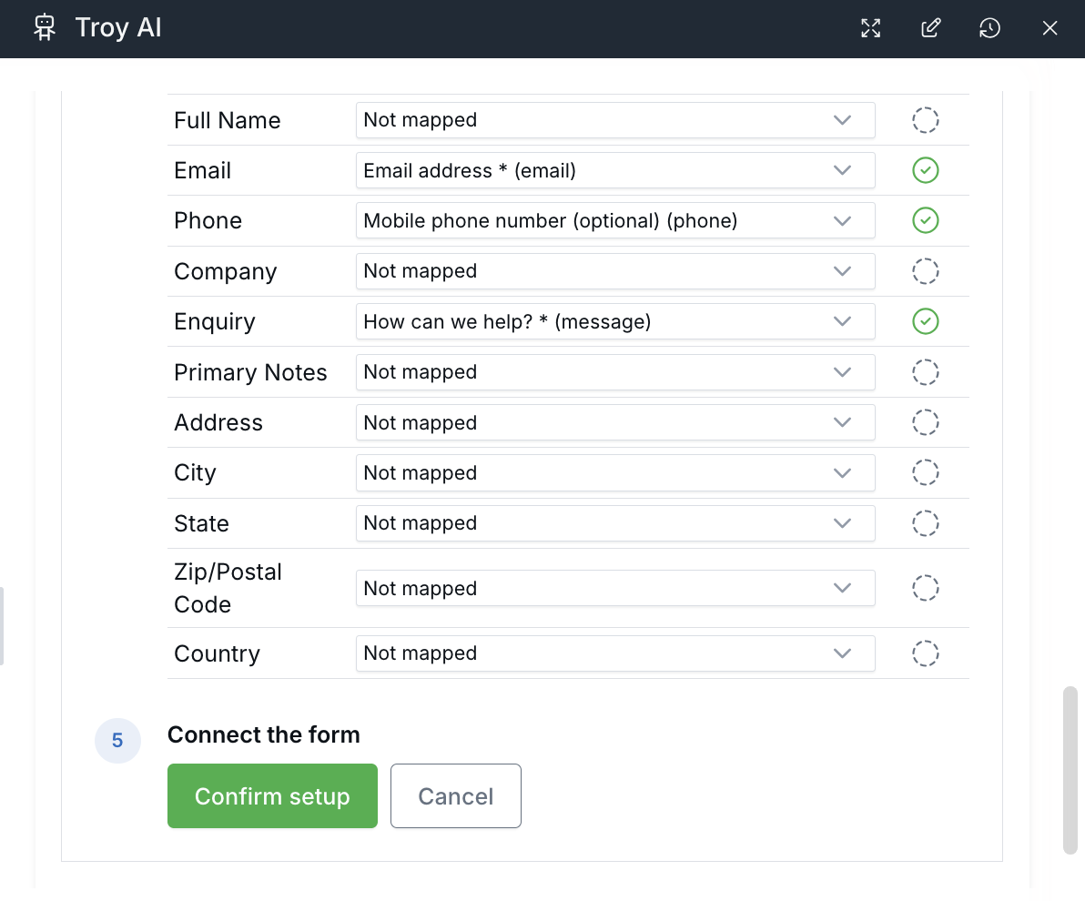The height and width of the screenshot is (901, 1085).
Task: Click the Phone mapped green checkmark
Action: click(925, 221)
